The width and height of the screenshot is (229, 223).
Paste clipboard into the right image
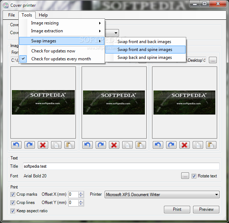click(x=211, y=145)
